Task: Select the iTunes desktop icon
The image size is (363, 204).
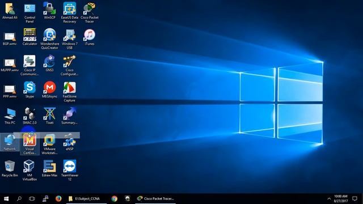Action: pyautogui.click(x=90, y=37)
